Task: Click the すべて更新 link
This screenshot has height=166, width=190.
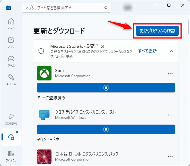Action: (147, 51)
